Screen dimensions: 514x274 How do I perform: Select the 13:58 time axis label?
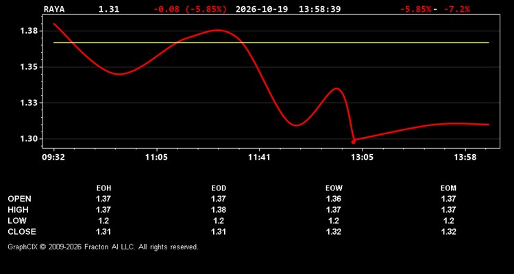click(465, 158)
